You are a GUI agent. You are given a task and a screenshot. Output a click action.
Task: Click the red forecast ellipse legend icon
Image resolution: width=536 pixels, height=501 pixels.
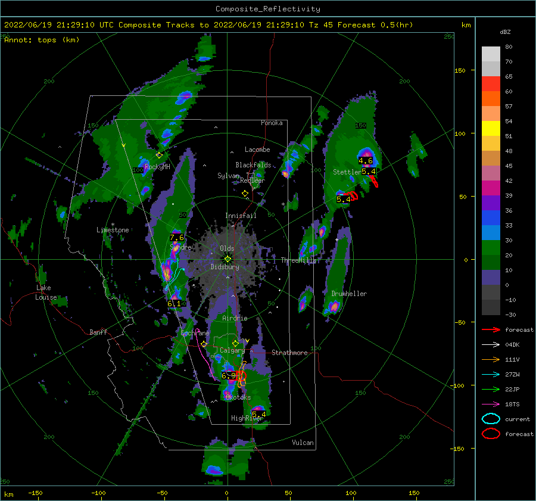(491, 434)
